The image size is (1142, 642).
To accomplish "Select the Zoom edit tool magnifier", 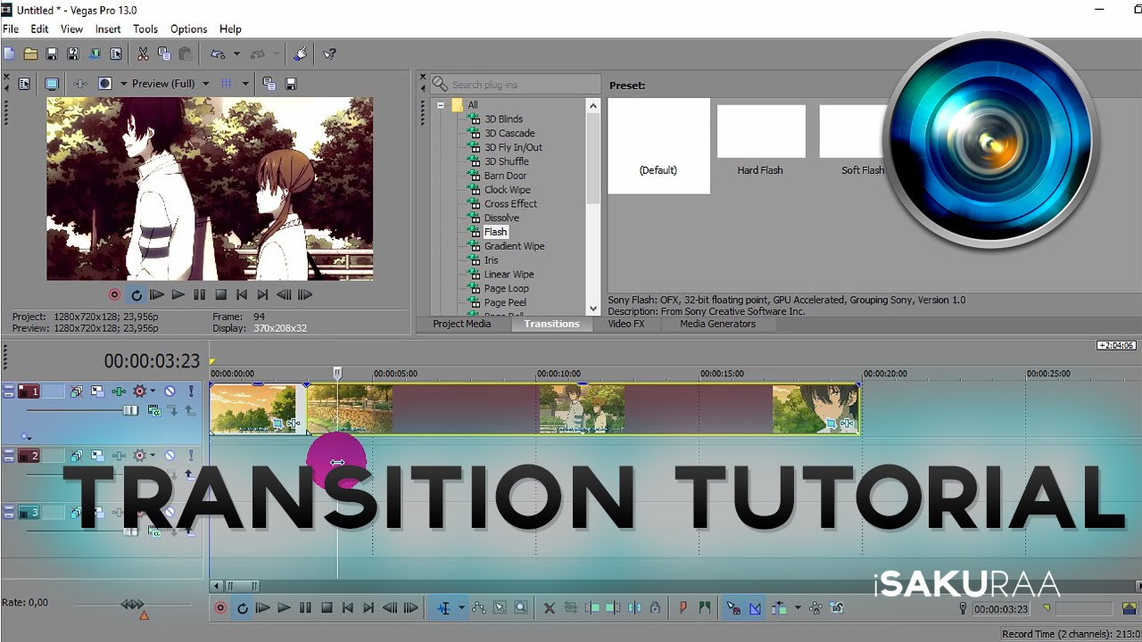I will [521, 608].
